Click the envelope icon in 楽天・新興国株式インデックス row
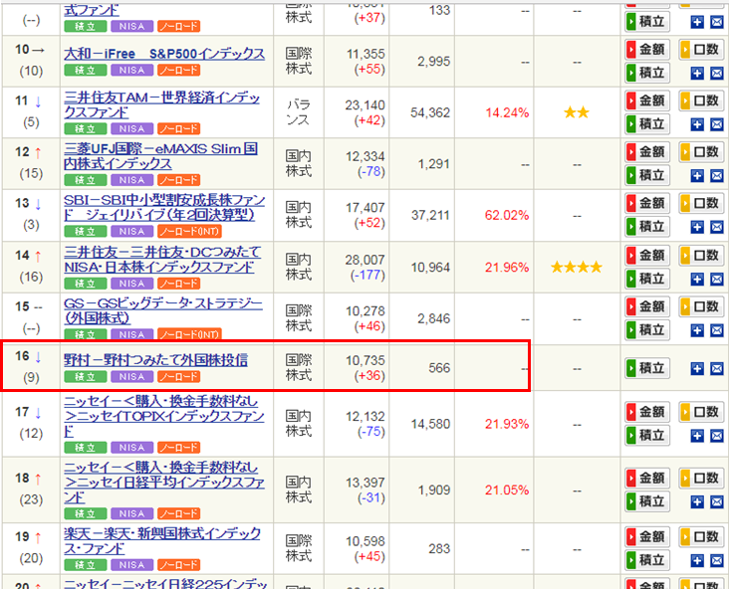 [716, 561]
